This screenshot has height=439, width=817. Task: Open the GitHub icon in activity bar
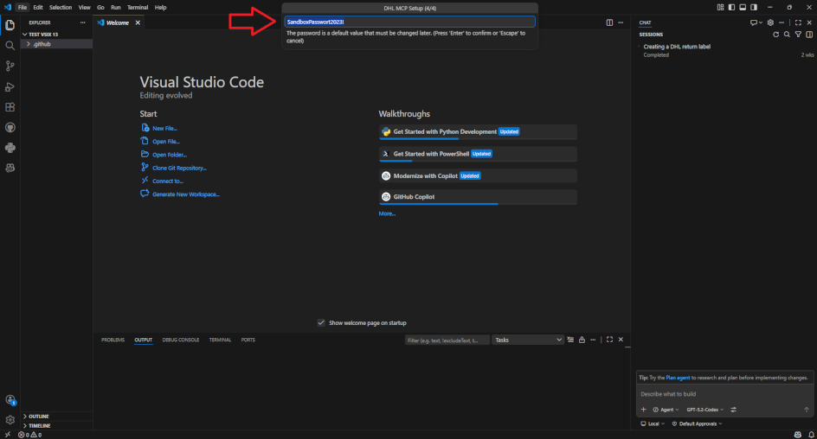[10, 128]
